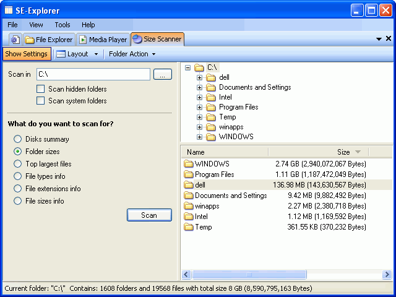Enable Scan system folders checkbox
Screen dimensions: 396x297
pos(40,100)
